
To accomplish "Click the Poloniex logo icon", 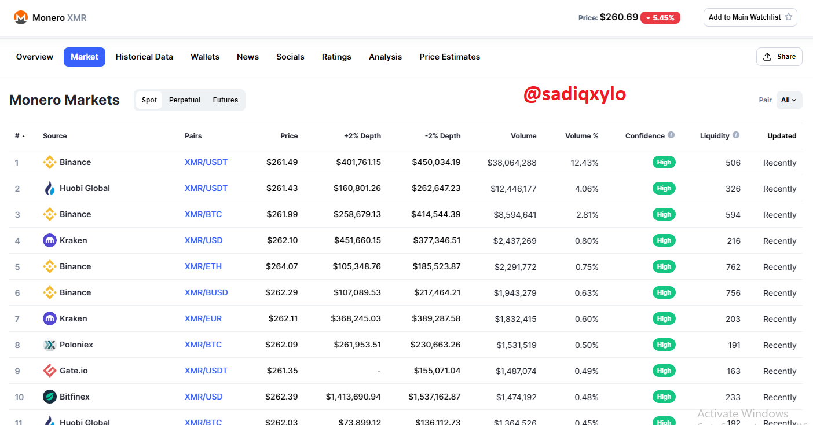I will (x=50, y=345).
